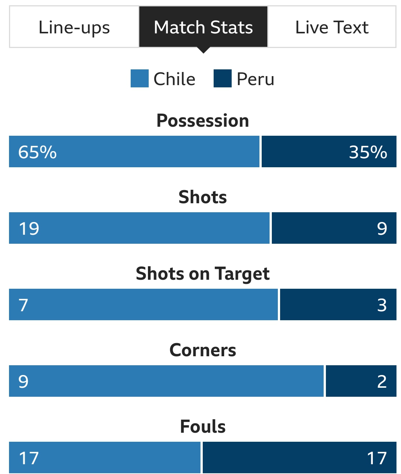The width and height of the screenshot is (401, 474).
Task: Select Peru's 9 shots bar
Action: coord(334,228)
